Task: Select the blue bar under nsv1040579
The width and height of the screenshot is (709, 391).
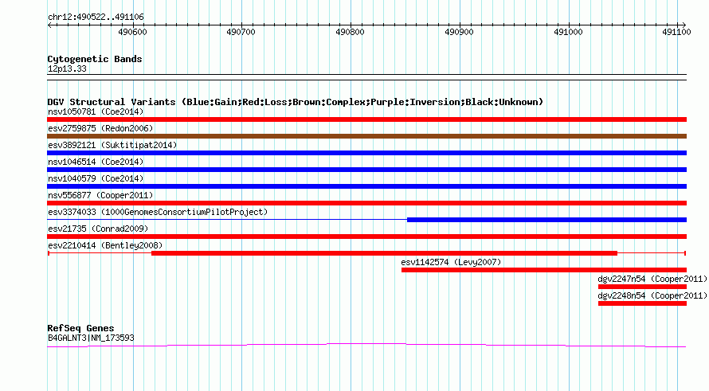Action: pos(366,186)
